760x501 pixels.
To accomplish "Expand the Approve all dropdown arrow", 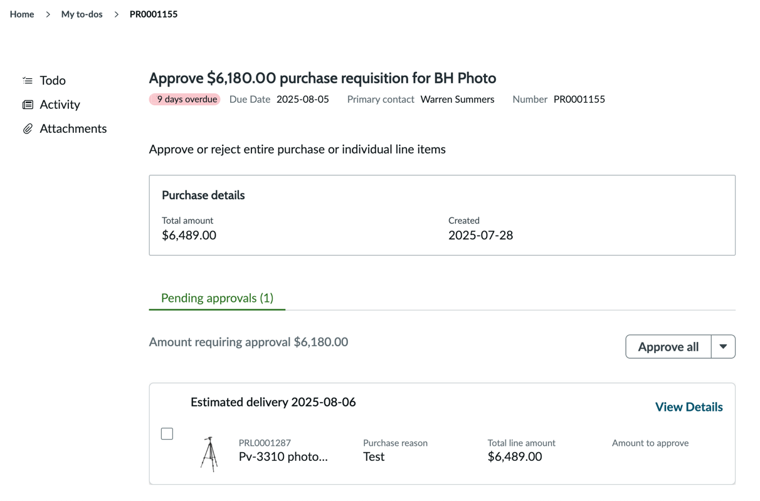I will point(723,346).
